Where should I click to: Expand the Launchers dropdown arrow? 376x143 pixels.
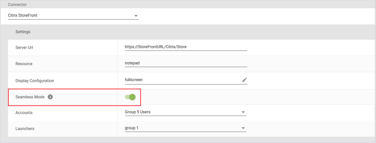(243, 128)
